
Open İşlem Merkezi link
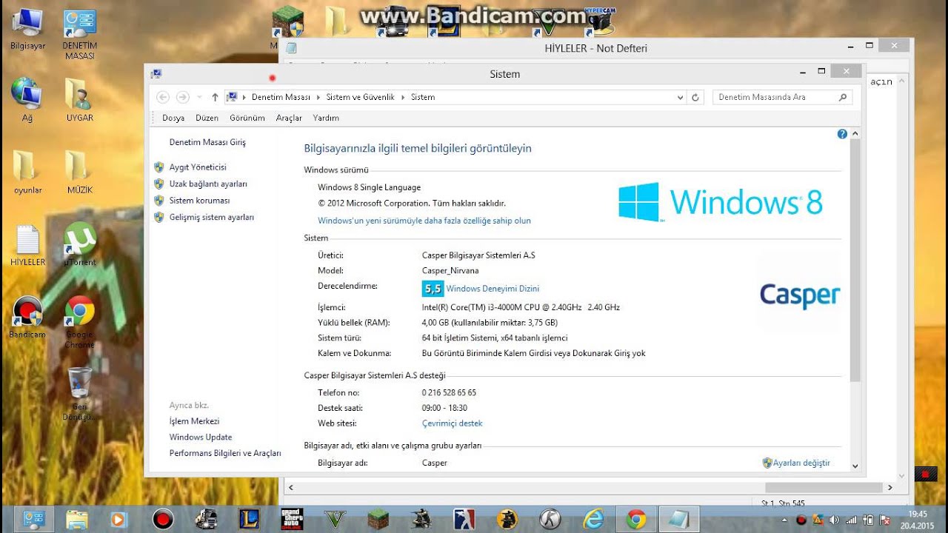click(194, 421)
